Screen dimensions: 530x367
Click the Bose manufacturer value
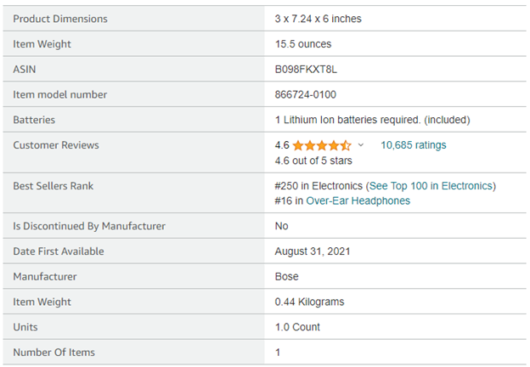click(x=287, y=277)
